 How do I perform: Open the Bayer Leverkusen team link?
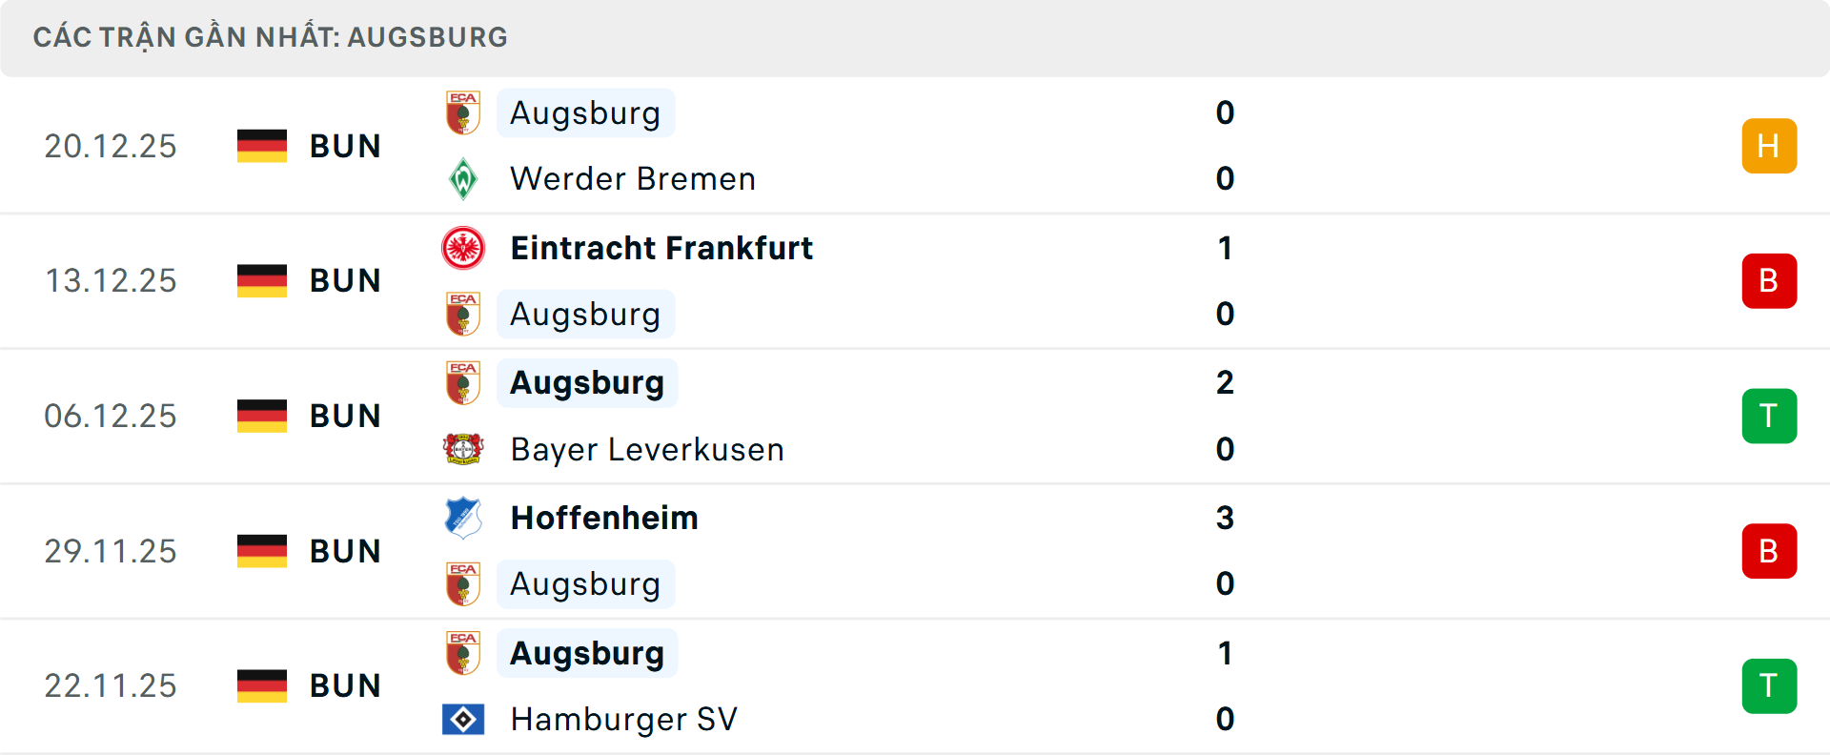coord(647,449)
